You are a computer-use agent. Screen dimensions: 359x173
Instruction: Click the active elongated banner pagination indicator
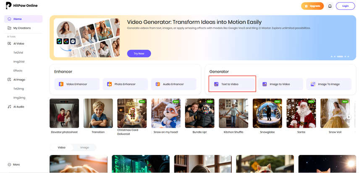[x=340, y=56]
